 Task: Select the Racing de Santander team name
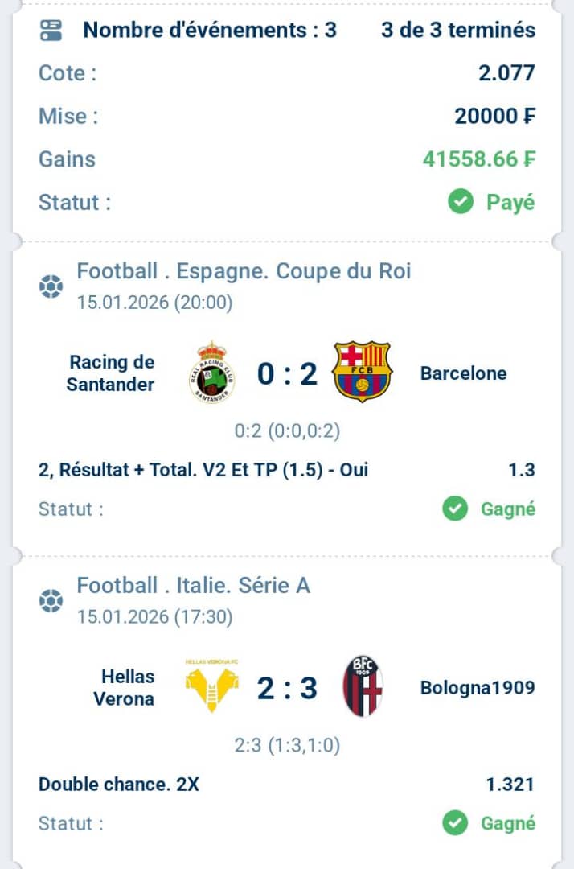click(110, 373)
